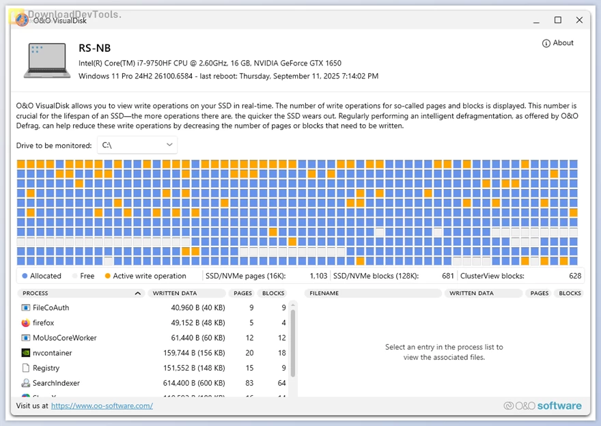The width and height of the screenshot is (601, 426).
Task: Click the MoUsoCoreWorker process icon
Action: 26,338
